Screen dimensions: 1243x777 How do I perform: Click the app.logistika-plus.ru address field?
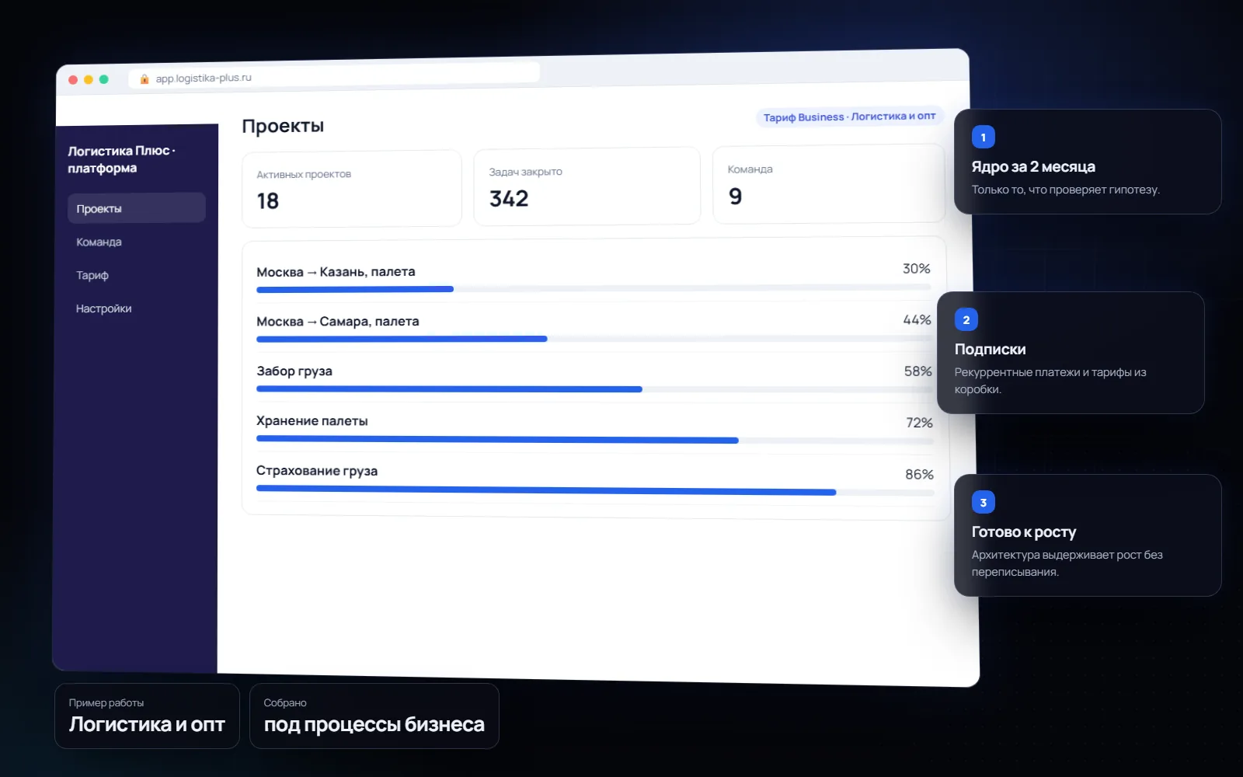pos(334,77)
